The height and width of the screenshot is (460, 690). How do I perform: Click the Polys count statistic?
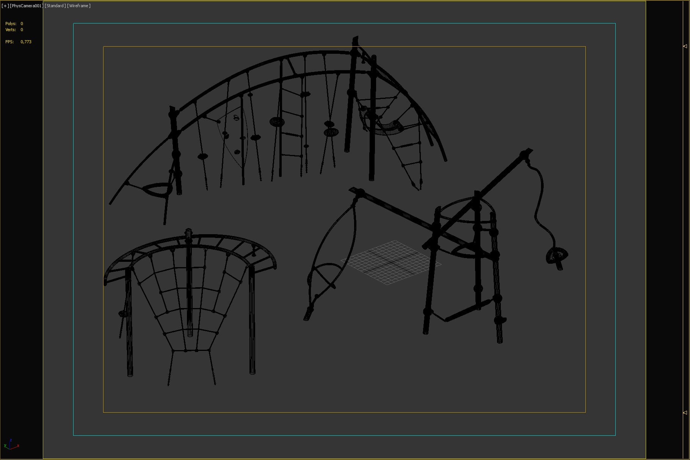[x=14, y=23]
